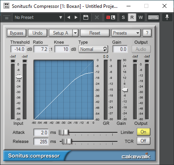Reset left input peak -Inf readout
174x165 pixels.
coord(13,57)
